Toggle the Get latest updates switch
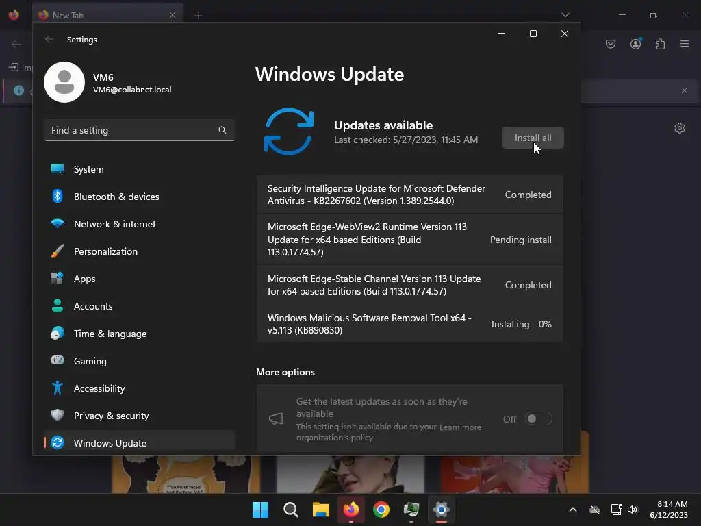Viewport: 701px width, 526px height. point(538,418)
